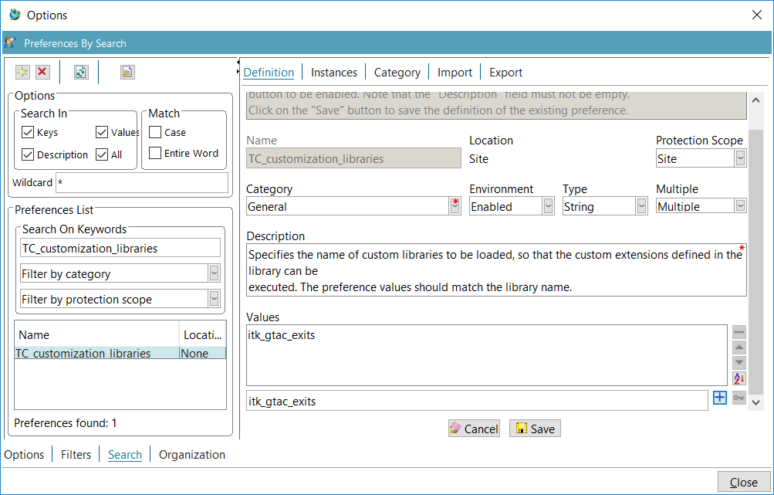Switch to the Instances tab

pyautogui.click(x=333, y=72)
